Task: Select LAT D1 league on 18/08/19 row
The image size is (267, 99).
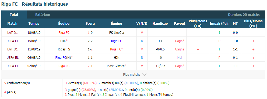Action: point(12,33)
